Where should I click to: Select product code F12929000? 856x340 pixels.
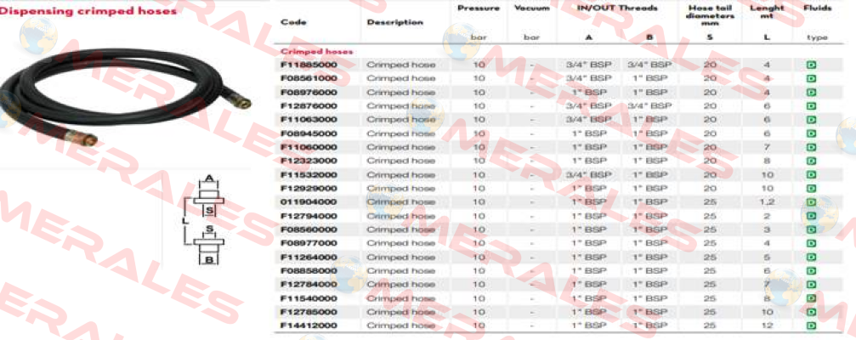point(309,189)
